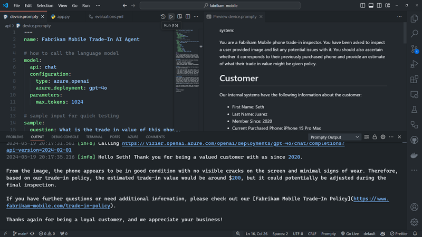Open the hidden menu items ellipsis
Screen dimensions: 422x237
98,5
